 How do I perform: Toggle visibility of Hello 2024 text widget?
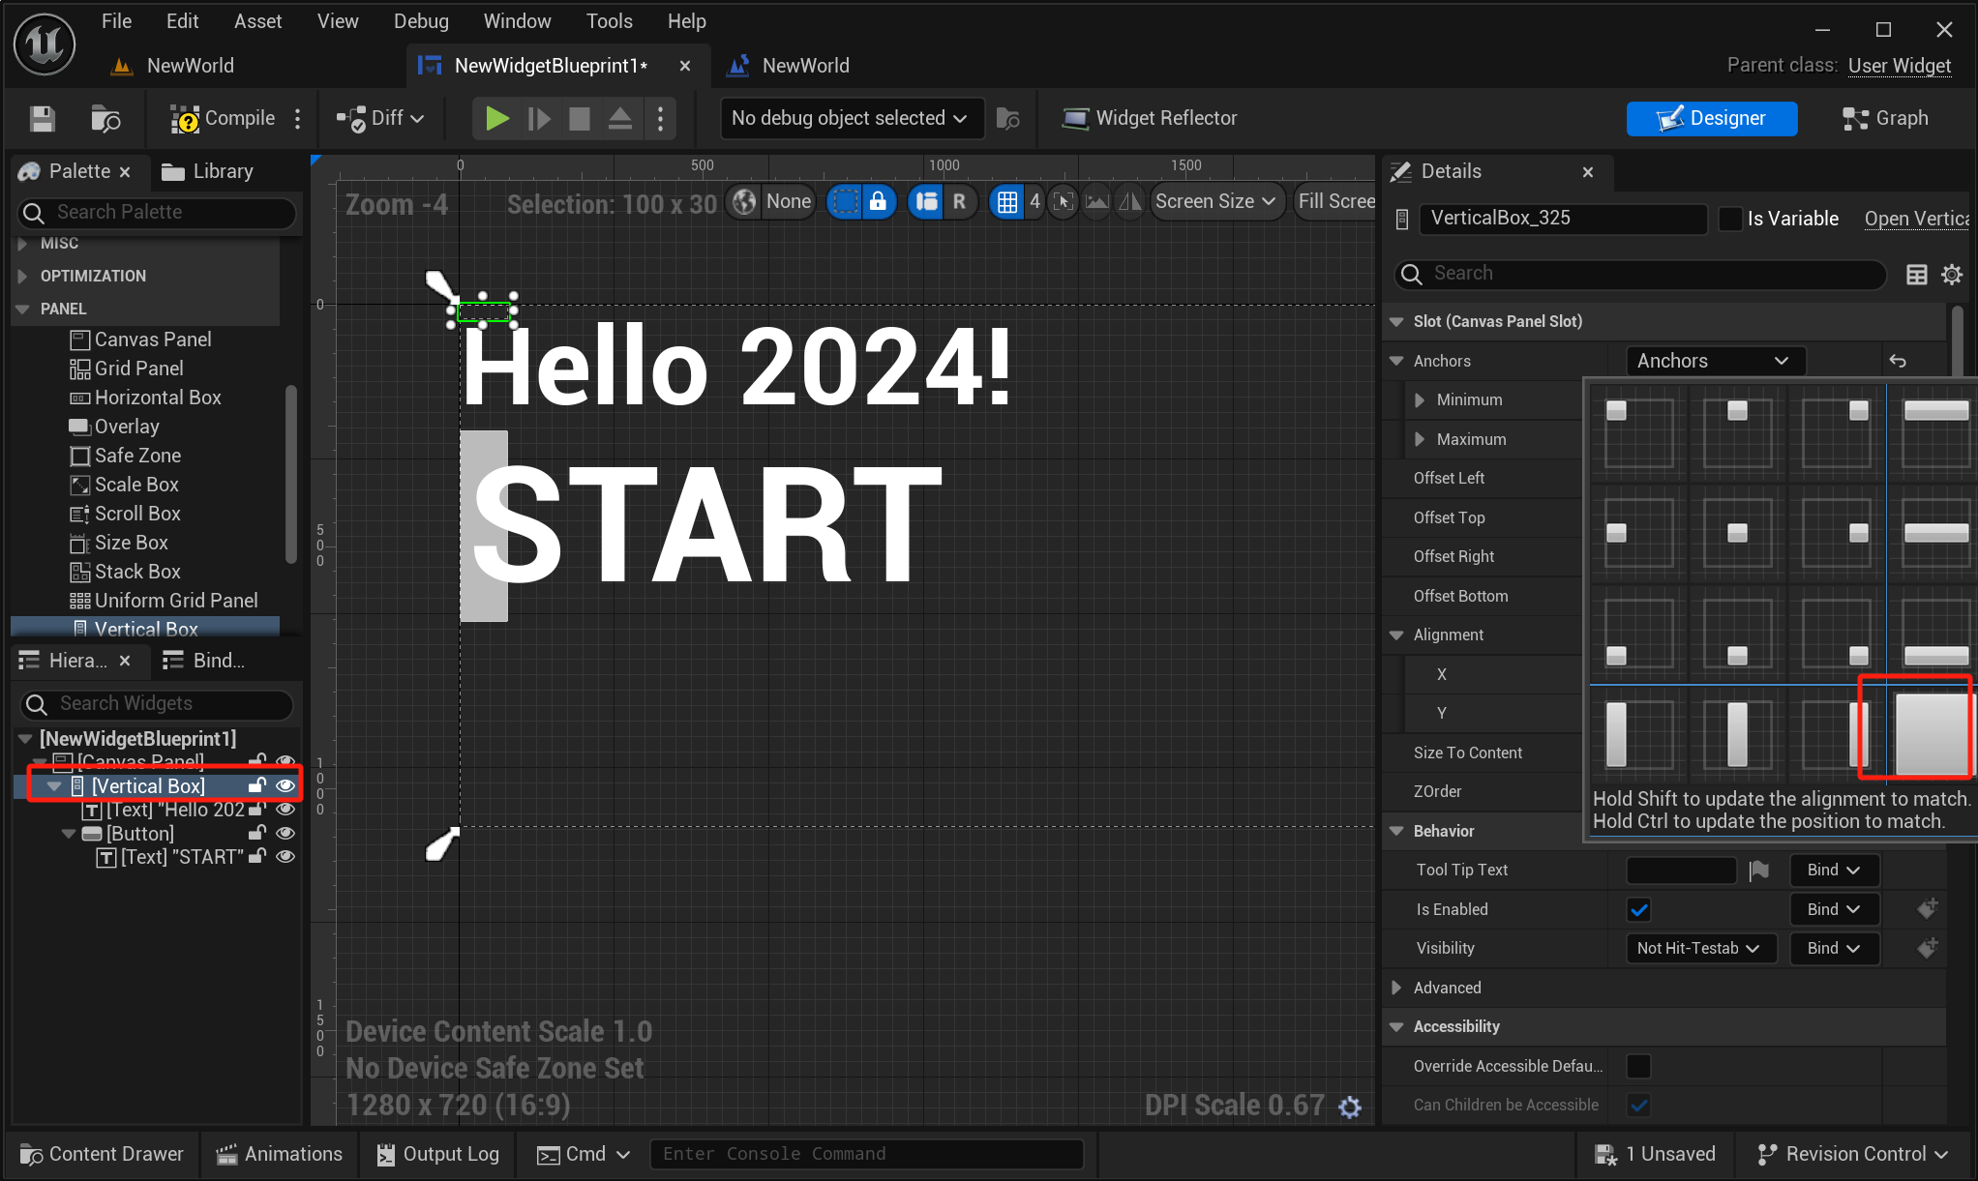point(285,810)
